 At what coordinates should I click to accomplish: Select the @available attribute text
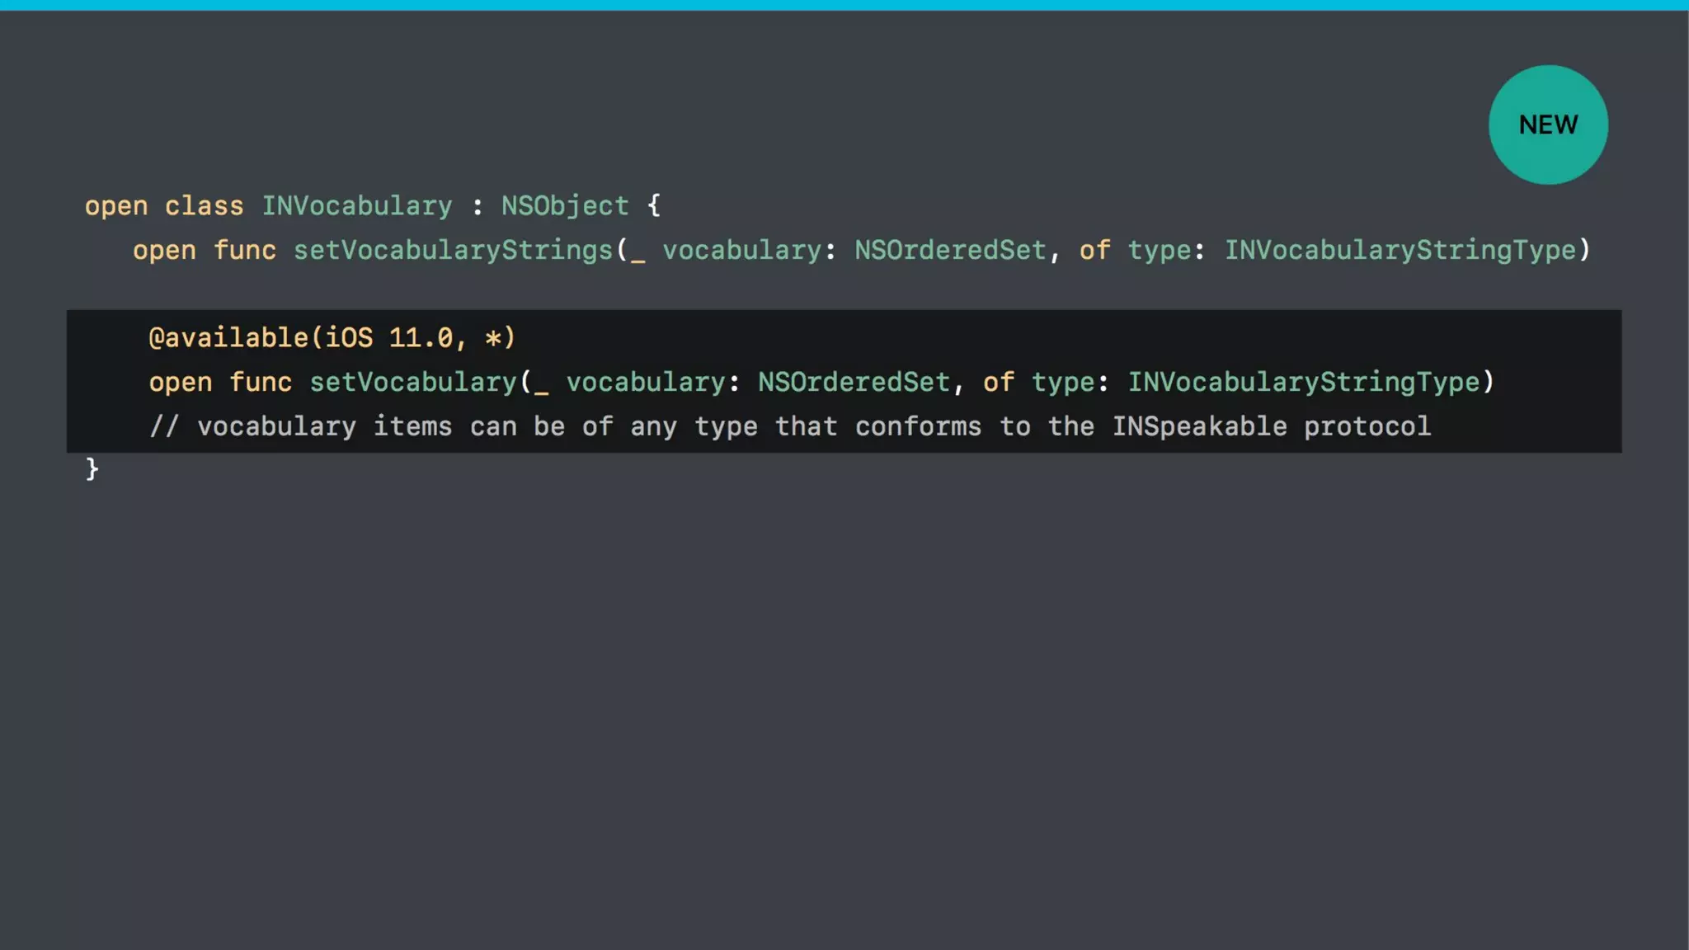pyautogui.click(x=228, y=337)
